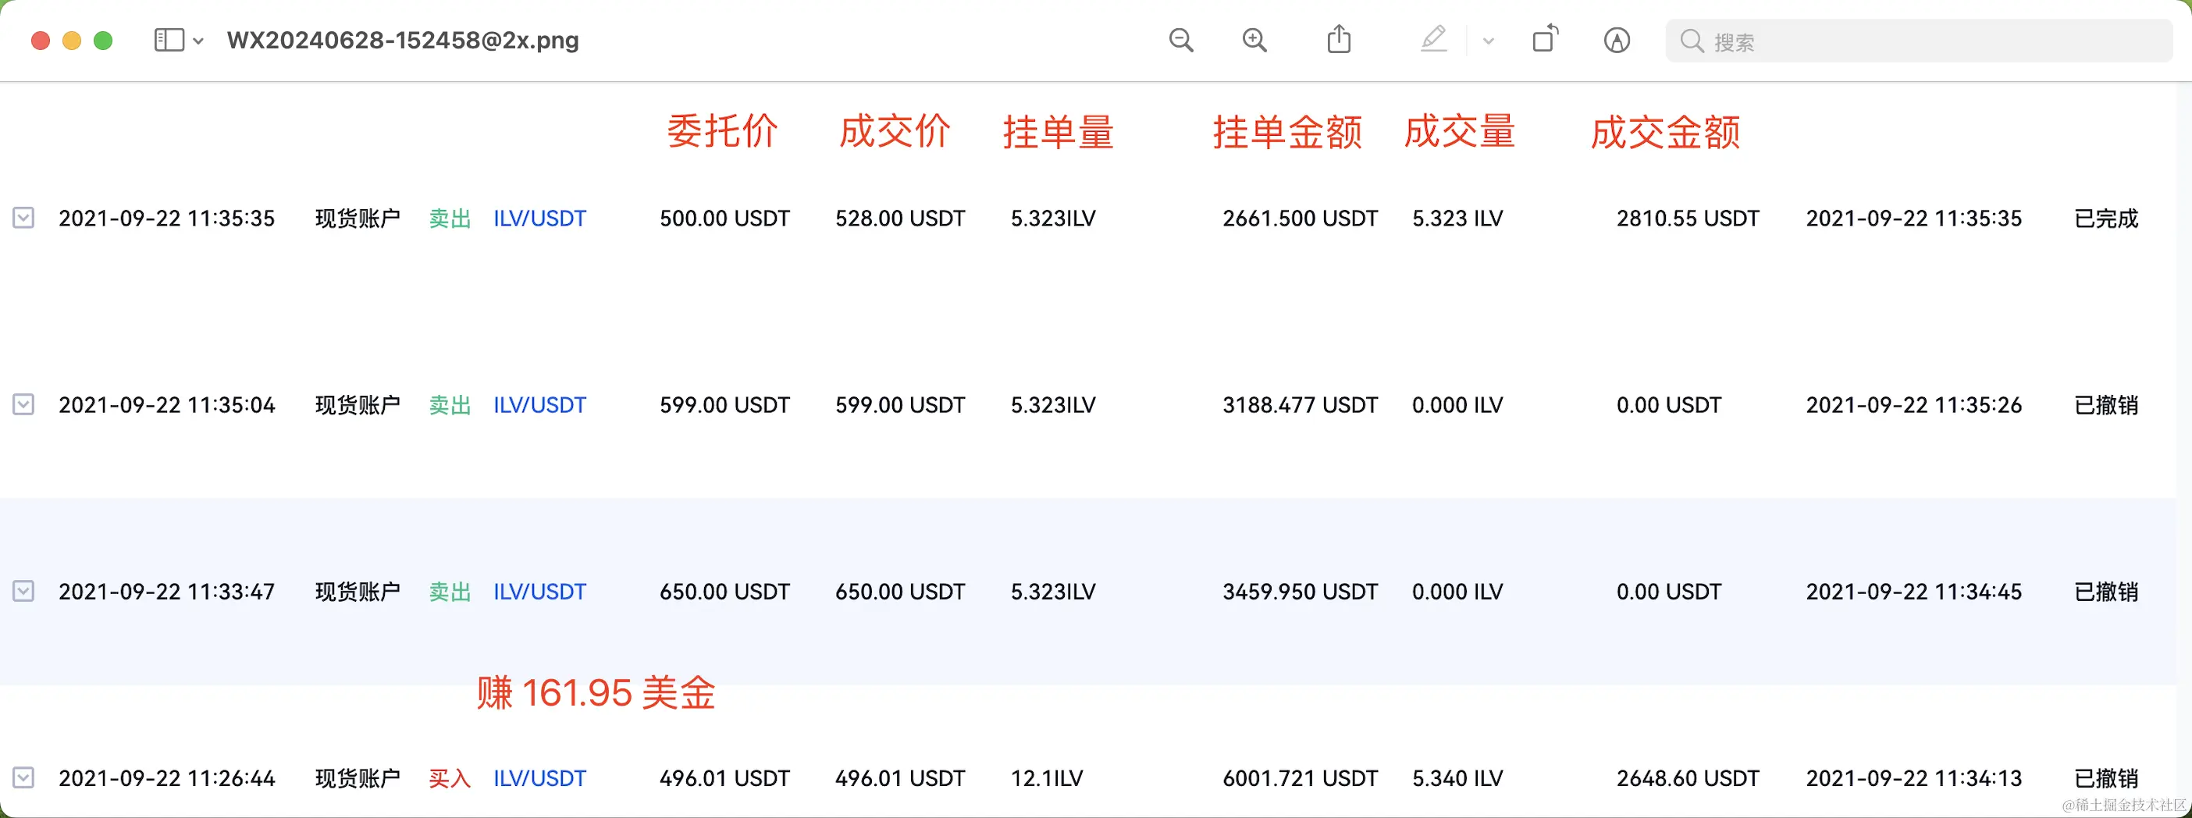The width and height of the screenshot is (2192, 818).
Task: Click the search magnifier in the search field
Action: pyautogui.click(x=1693, y=40)
